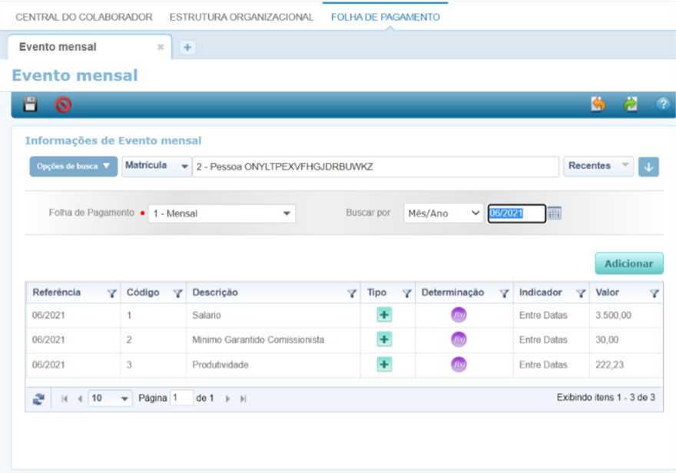Viewport: 676px width, 473px height.
Task: Click the red cancel icon in toolbar
Action: tap(63, 104)
